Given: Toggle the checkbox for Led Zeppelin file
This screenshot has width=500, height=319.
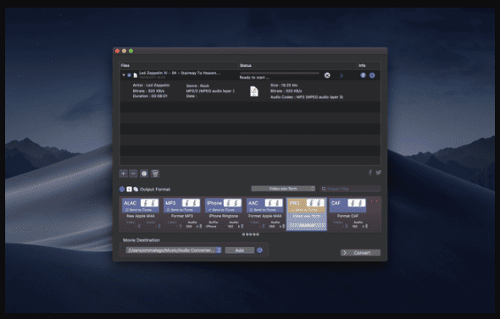Looking at the screenshot, I should [129, 75].
